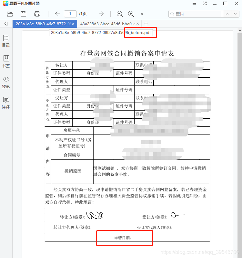
Task: Click the /1页 total page count
Action: [x=83, y=14]
